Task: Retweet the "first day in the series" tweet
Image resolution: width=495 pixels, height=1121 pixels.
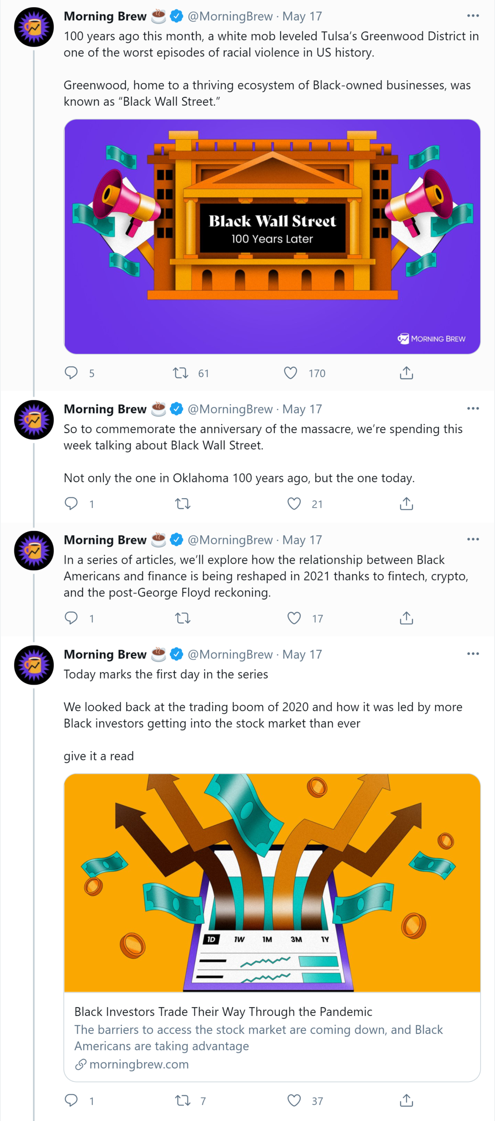Action: [x=183, y=1101]
